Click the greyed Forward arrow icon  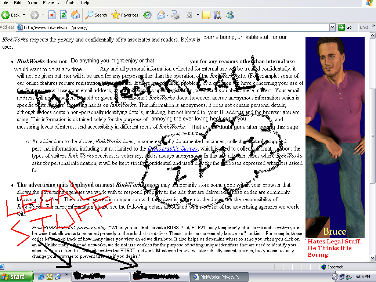[35, 15]
